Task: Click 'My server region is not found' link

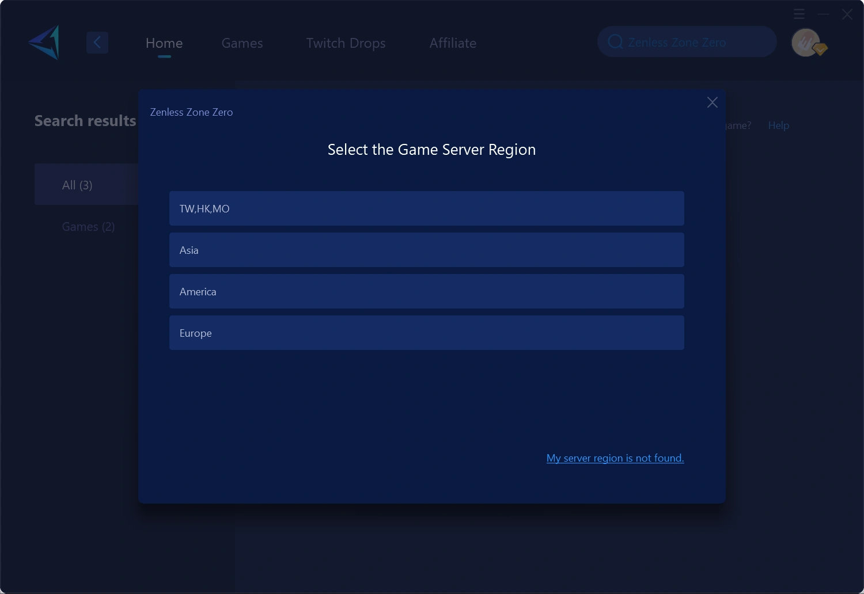Action: (x=615, y=458)
